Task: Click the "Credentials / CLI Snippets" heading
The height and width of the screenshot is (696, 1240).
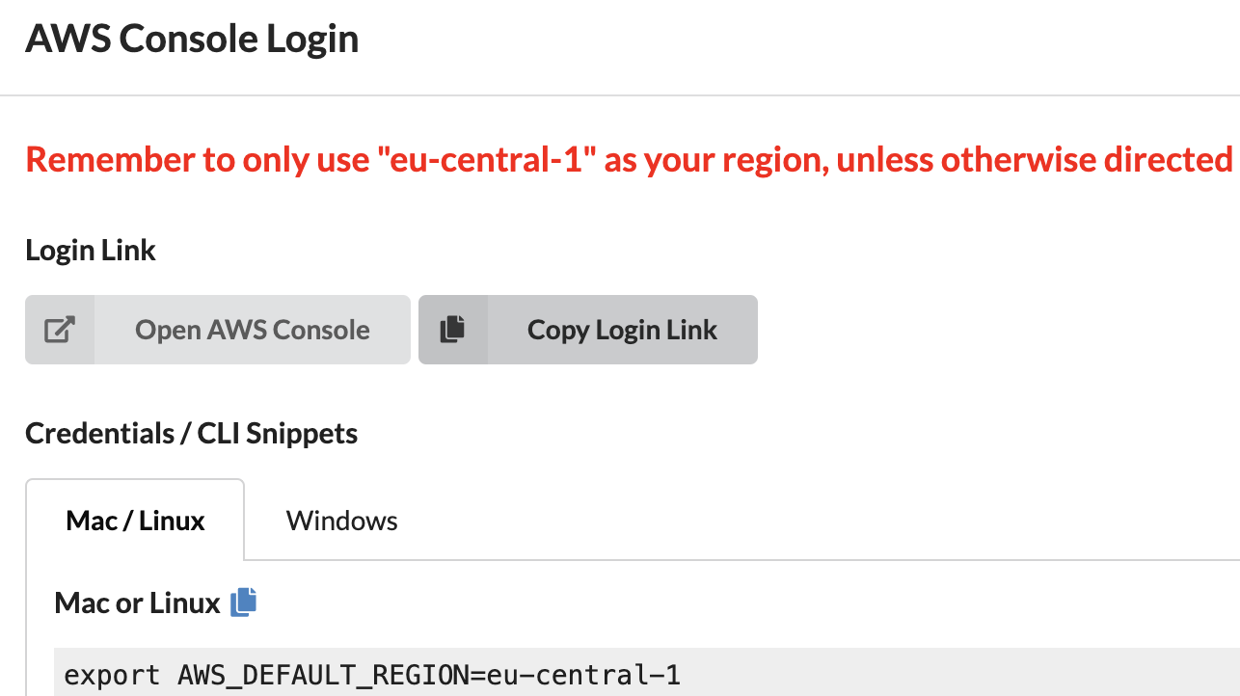Action: (191, 433)
